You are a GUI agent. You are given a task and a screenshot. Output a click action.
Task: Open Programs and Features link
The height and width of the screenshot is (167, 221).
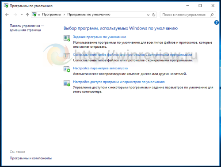30,158
